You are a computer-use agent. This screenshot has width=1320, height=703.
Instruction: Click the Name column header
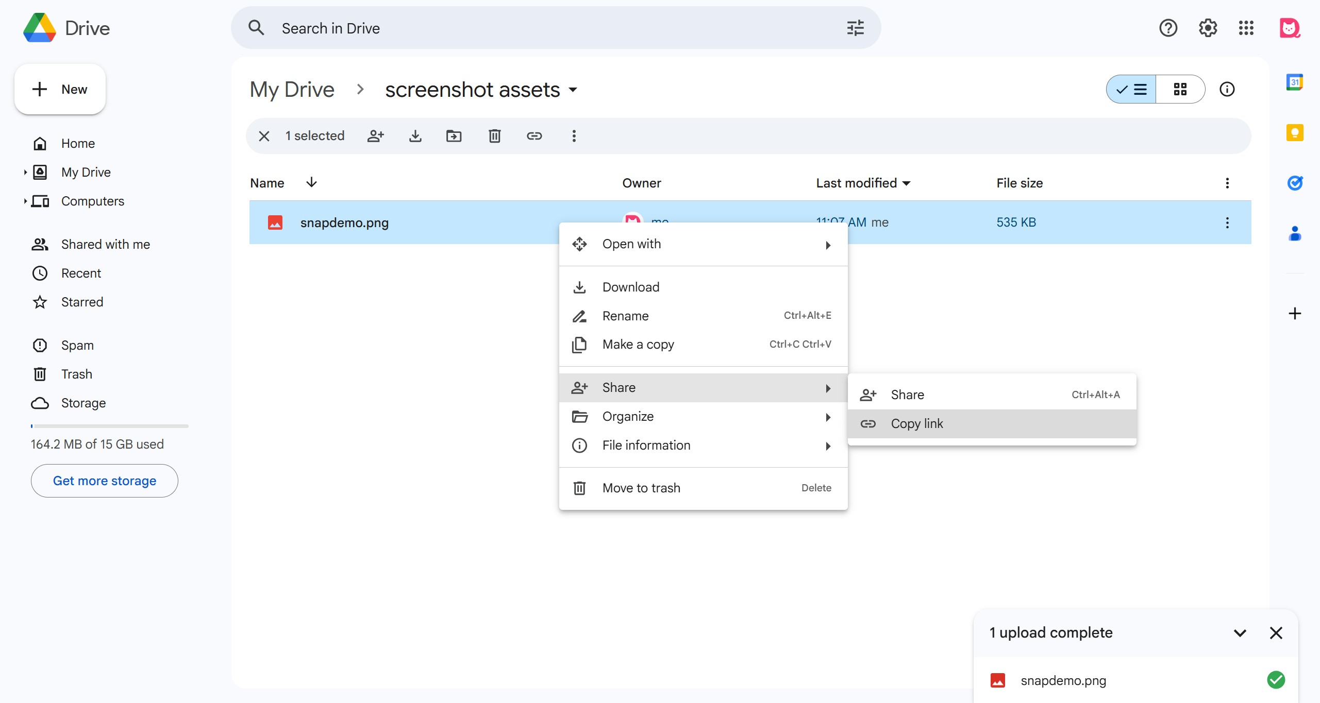click(267, 183)
